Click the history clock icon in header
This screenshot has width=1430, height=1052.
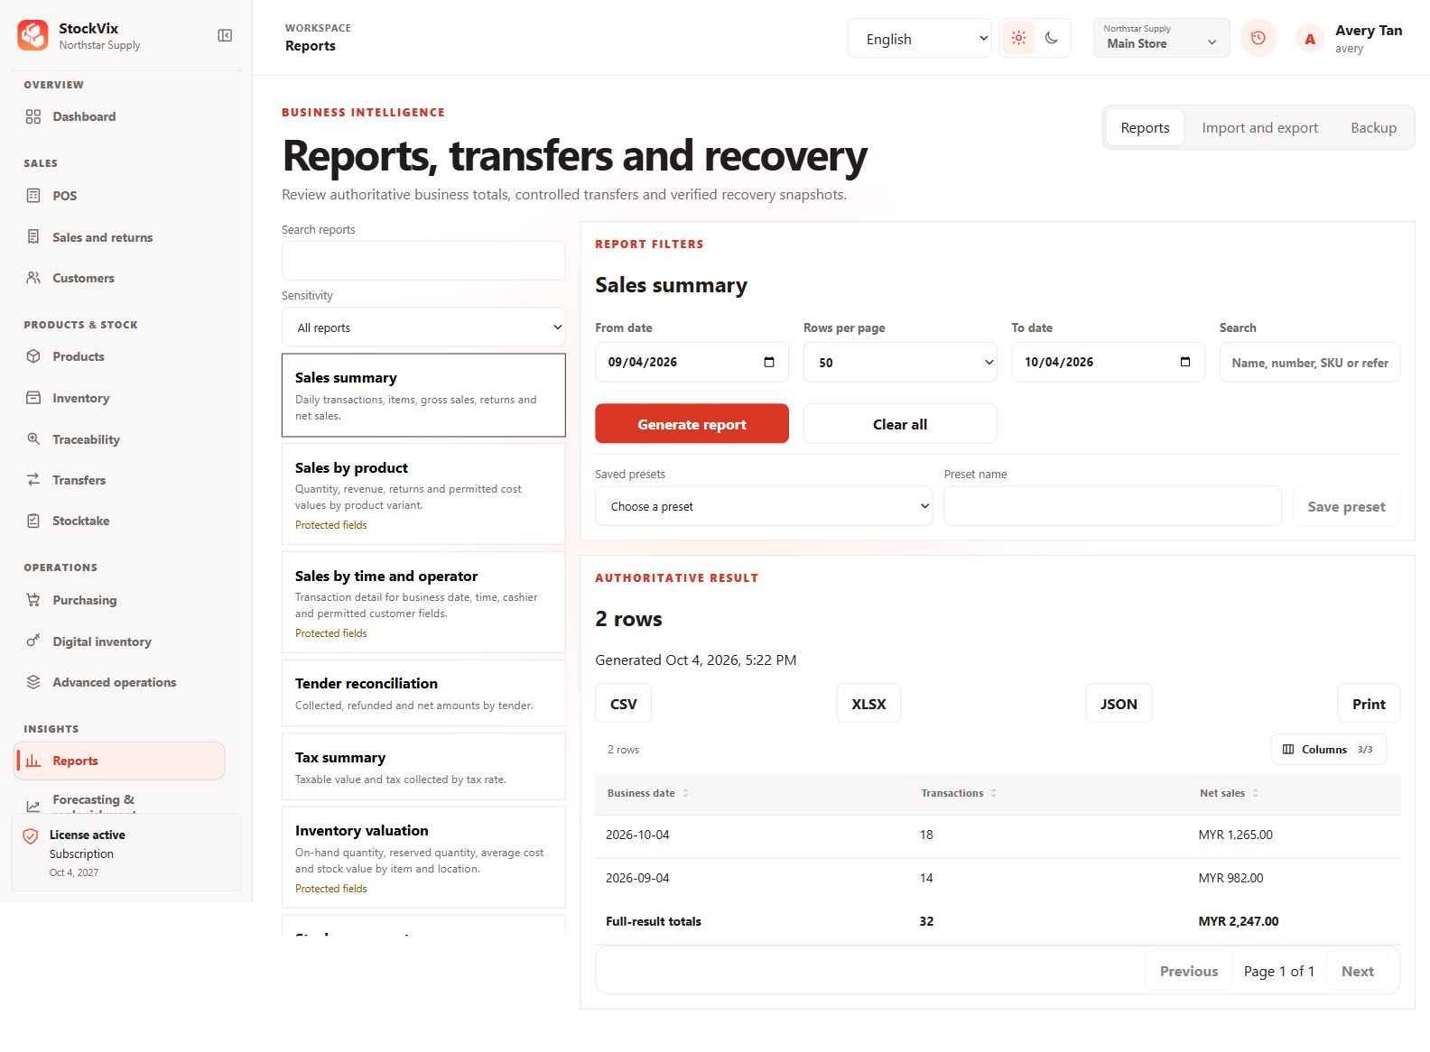point(1258,38)
